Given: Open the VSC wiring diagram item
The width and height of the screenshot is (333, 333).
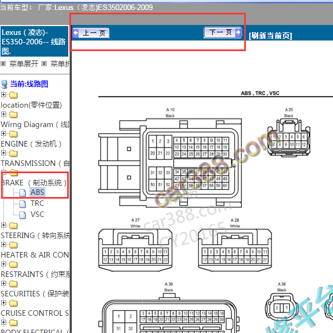Looking at the screenshot, I should [37, 214].
